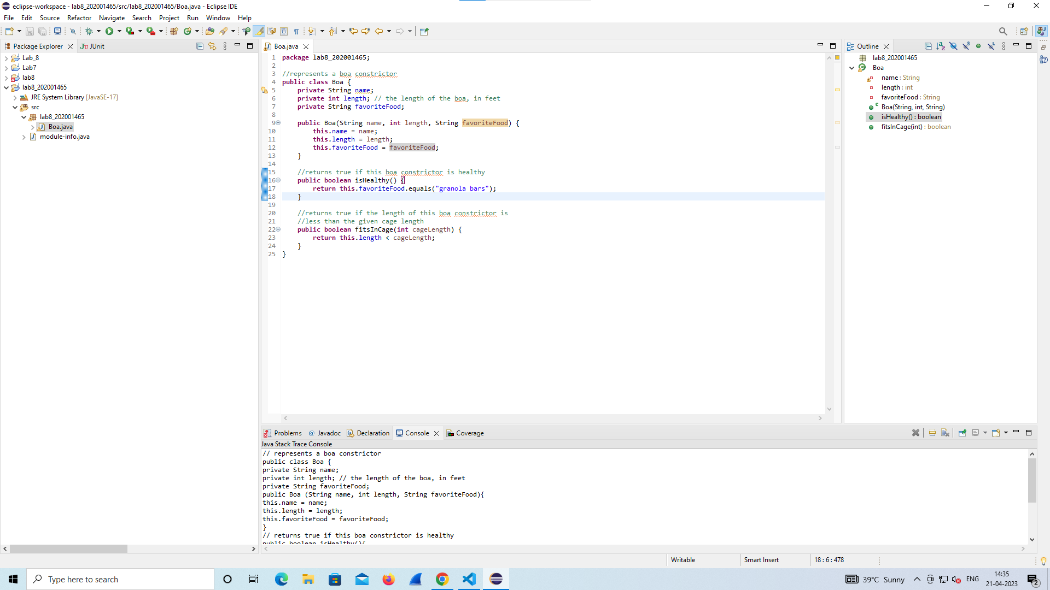Screen dimensions: 1050x590
Task: Open a Type using the toolbar icon
Action: (246, 31)
